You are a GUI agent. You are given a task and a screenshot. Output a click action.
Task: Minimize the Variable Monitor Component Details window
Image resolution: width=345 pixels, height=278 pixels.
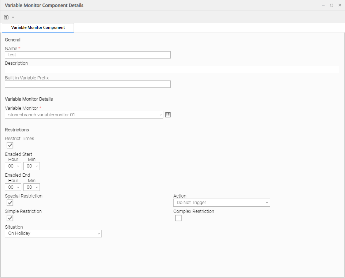click(x=323, y=5)
